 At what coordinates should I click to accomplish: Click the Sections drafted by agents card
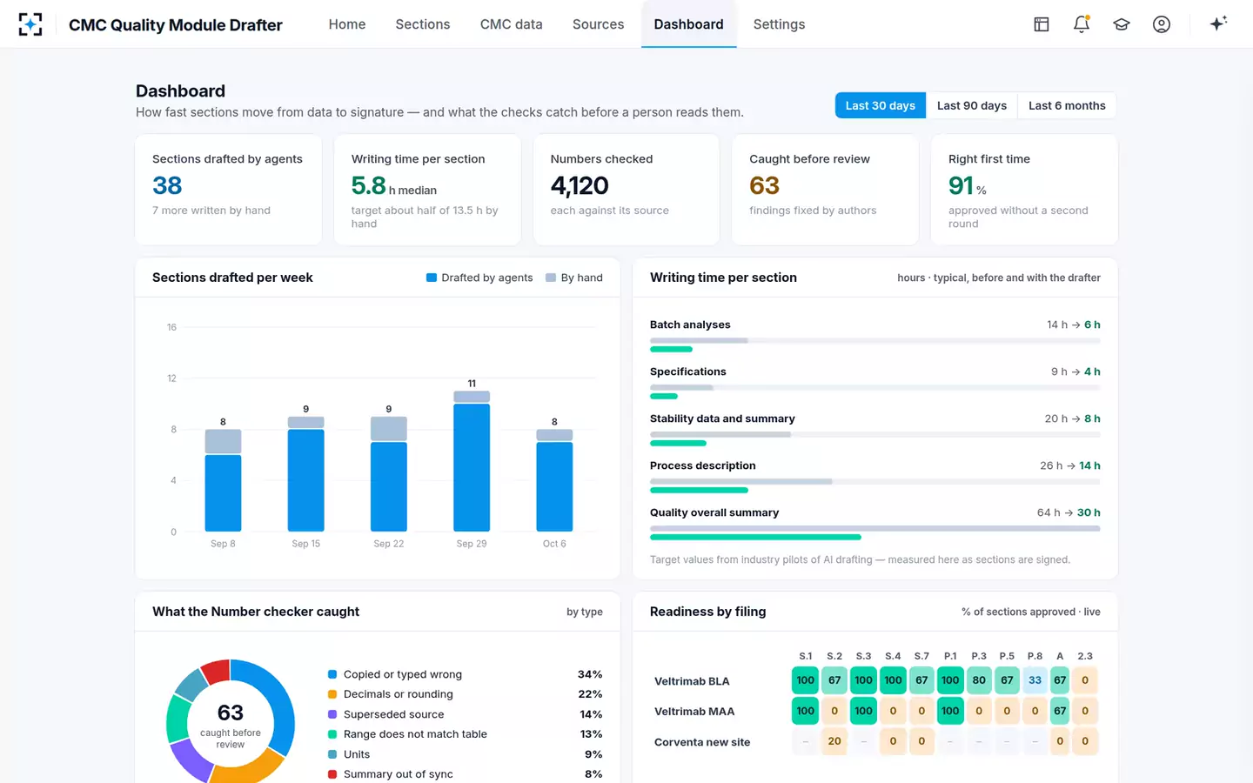click(229, 190)
